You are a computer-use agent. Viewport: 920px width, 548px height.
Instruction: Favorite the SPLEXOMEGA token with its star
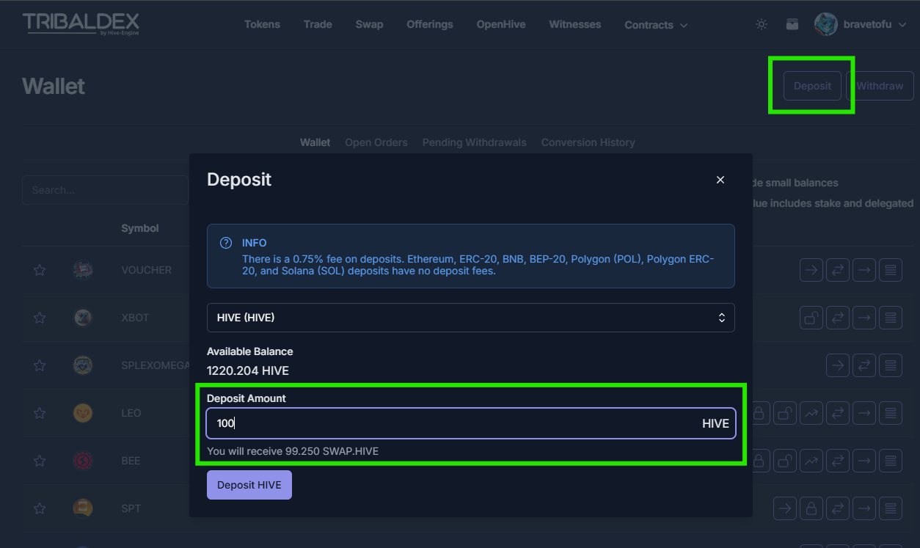click(x=40, y=365)
